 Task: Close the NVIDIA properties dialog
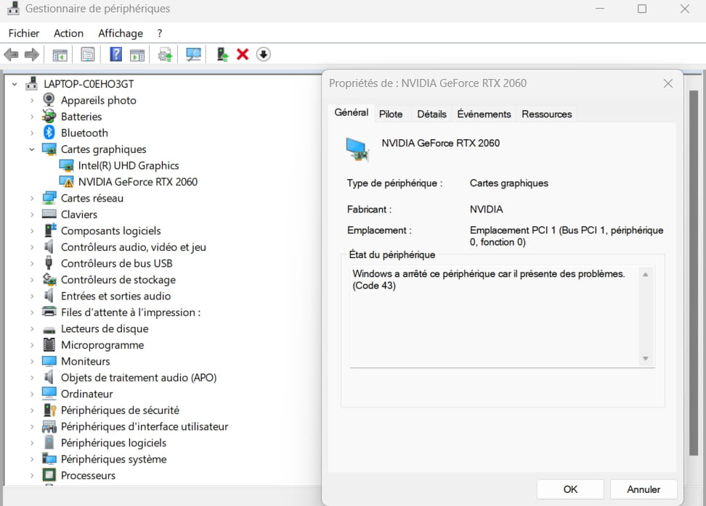[668, 83]
